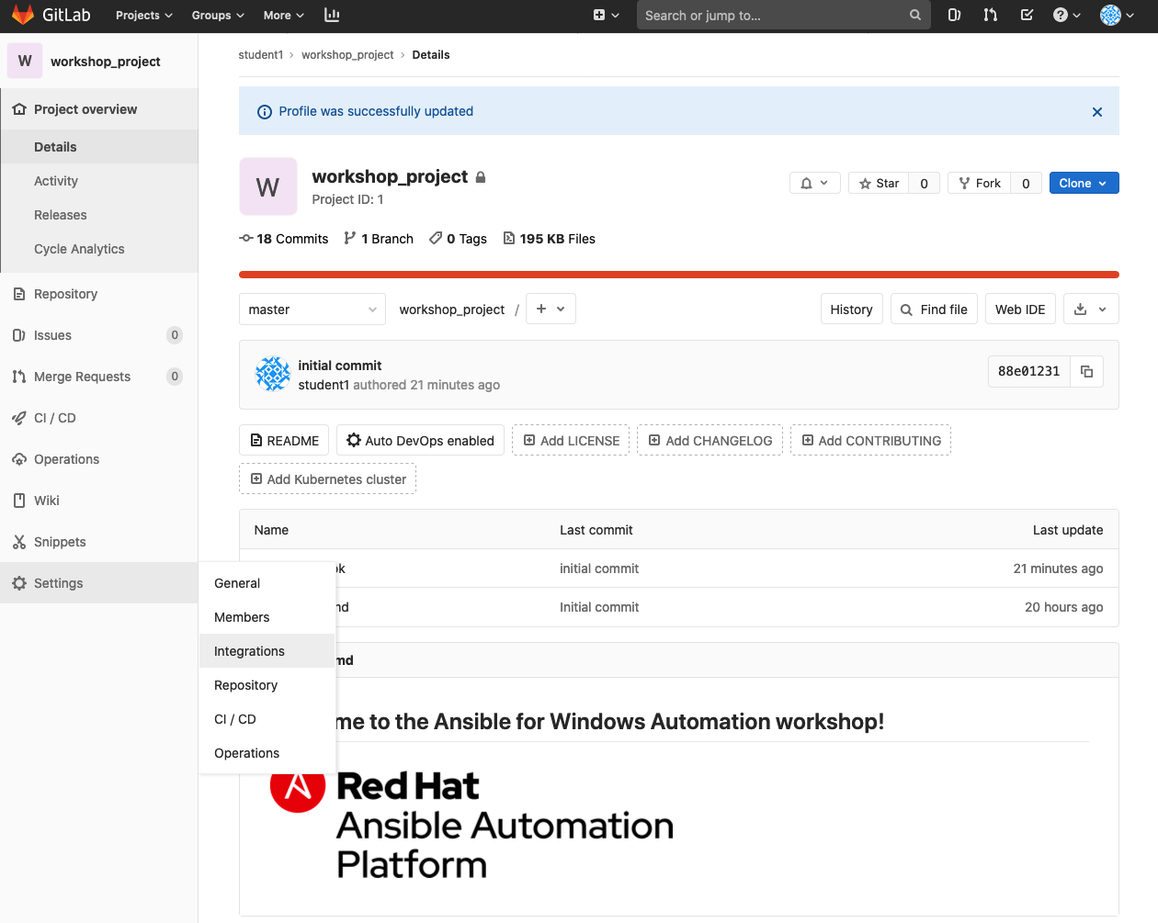Open the 18 Commits link
The image size is (1158, 923).
(284, 239)
